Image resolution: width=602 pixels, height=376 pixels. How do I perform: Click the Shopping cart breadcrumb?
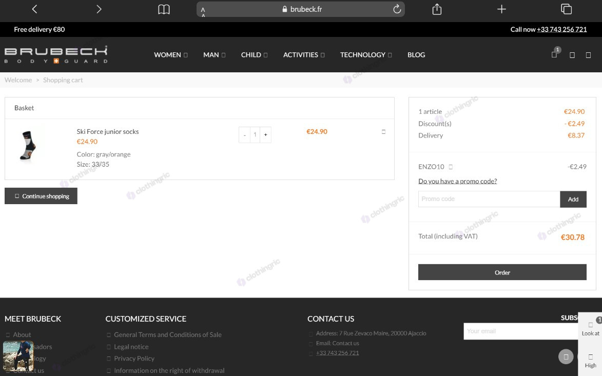(63, 80)
